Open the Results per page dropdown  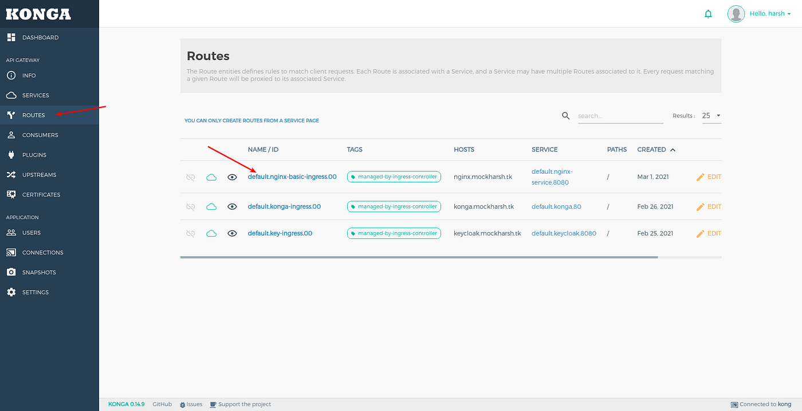(710, 115)
